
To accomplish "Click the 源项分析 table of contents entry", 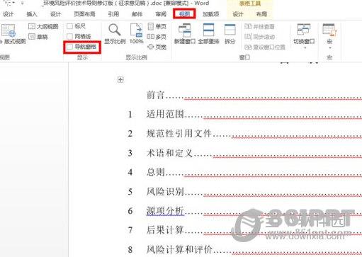I will 165,210.
